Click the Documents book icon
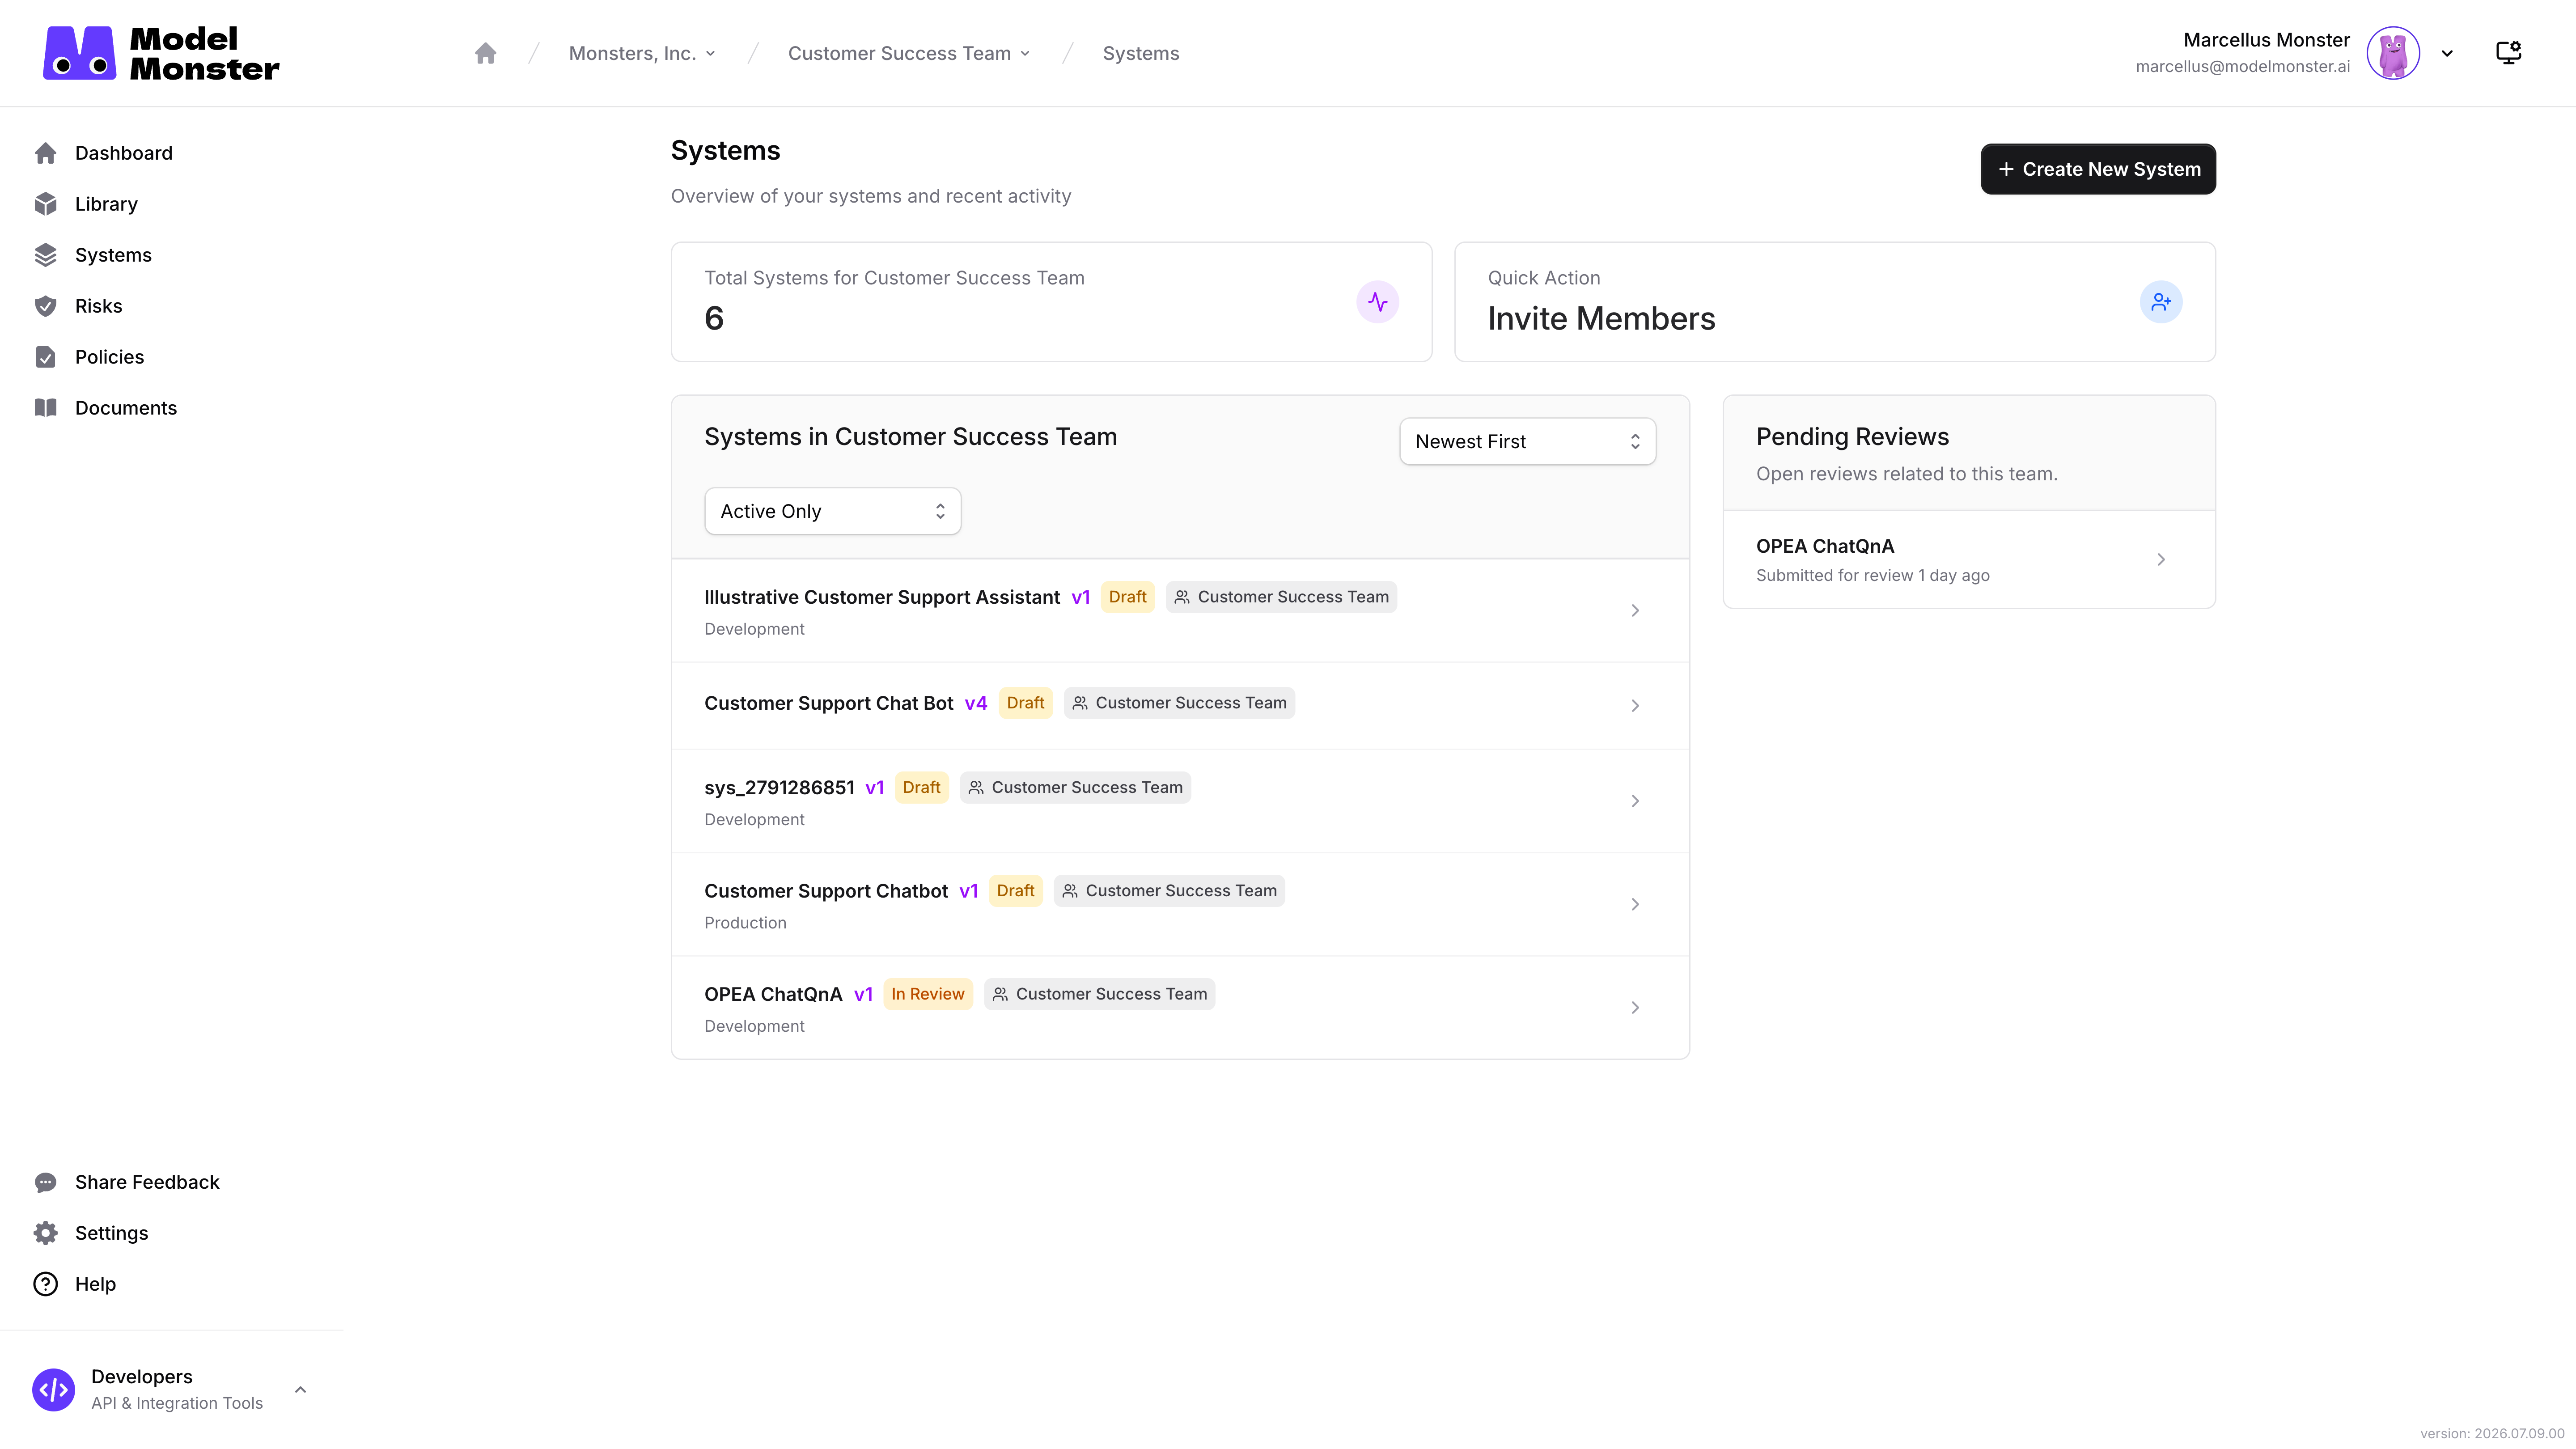 tap(46, 408)
